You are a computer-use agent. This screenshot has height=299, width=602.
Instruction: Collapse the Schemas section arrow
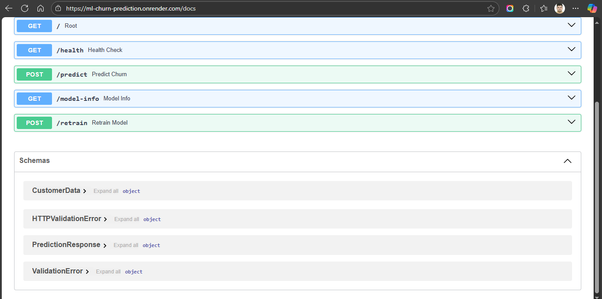click(568, 161)
